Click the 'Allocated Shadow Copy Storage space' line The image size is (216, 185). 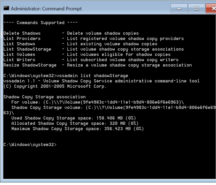click(75, 124)
